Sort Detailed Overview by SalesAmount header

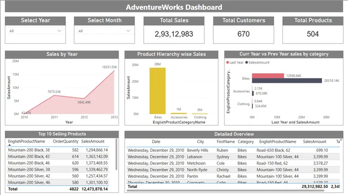(314, 141)
